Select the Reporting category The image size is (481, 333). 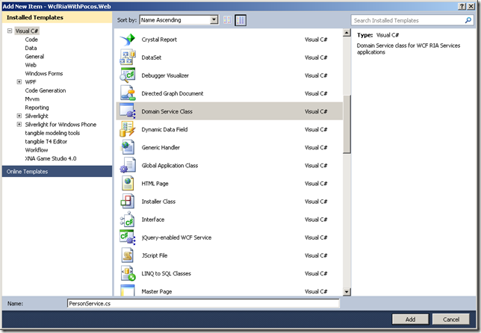(x=37, y=108)
